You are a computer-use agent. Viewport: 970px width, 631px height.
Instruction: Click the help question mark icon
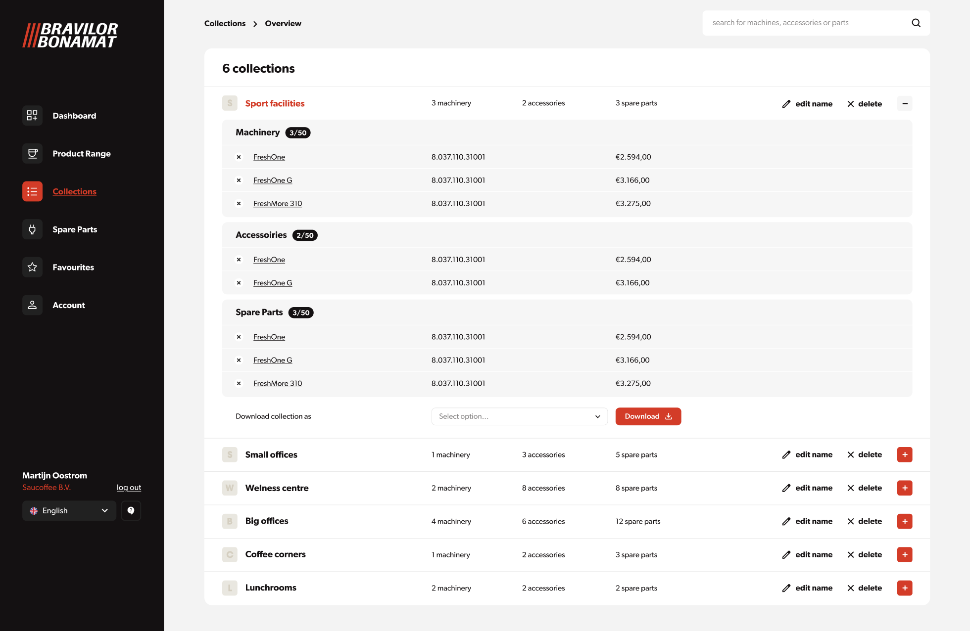tap(131, 510)
